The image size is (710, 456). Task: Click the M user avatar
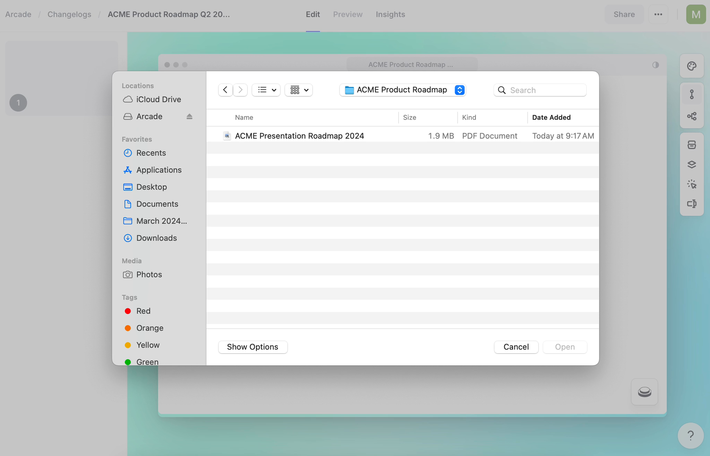[x=696, y=14]
